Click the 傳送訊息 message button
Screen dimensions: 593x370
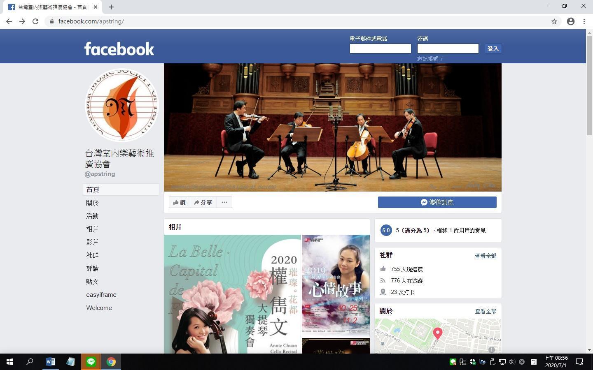click(x=437, y=202)
